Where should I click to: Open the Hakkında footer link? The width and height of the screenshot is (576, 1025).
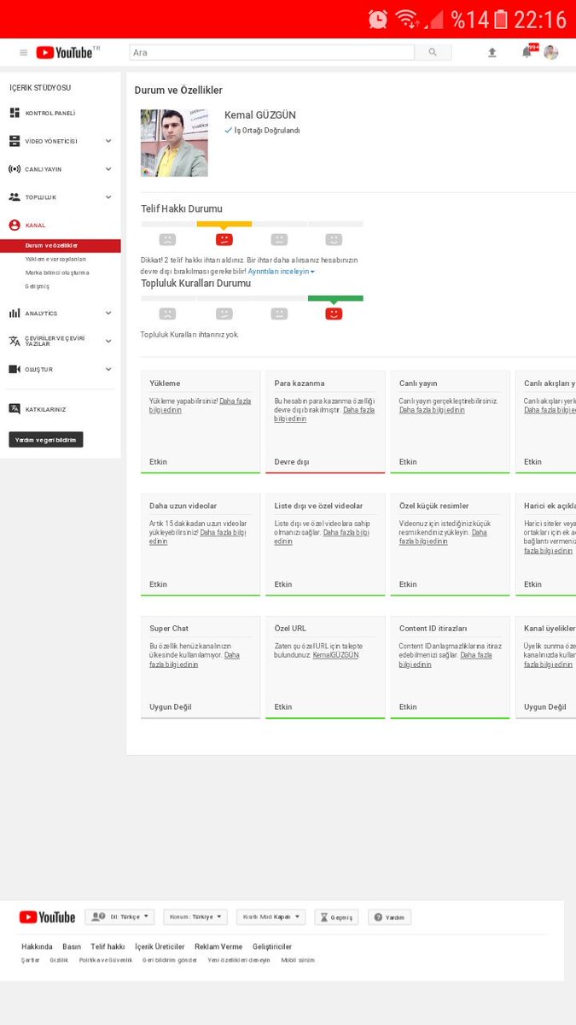37,946
